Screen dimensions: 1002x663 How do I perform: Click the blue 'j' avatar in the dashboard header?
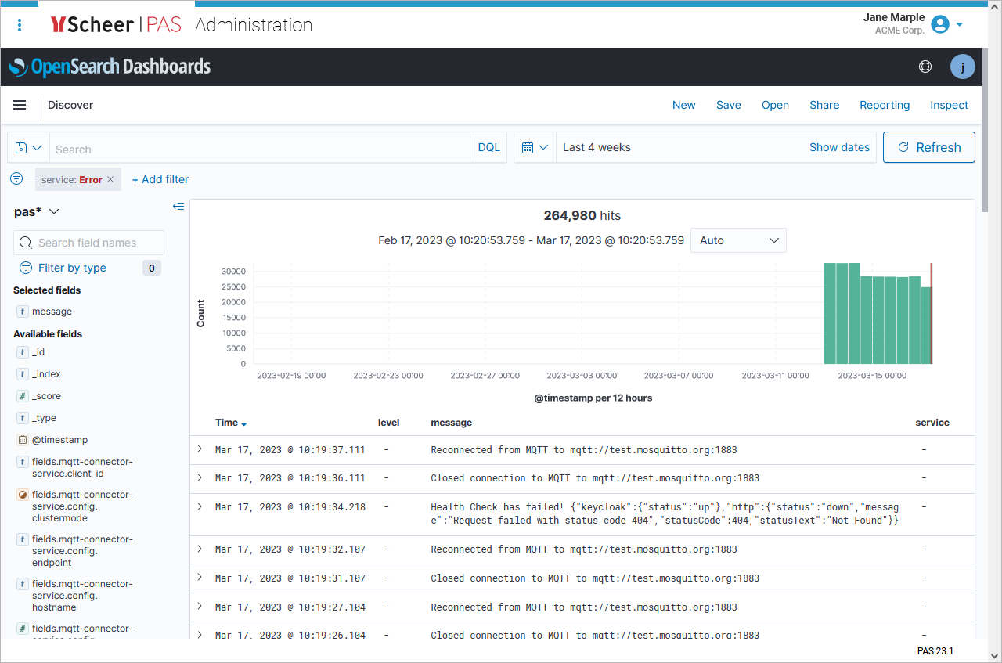[962, 67]
